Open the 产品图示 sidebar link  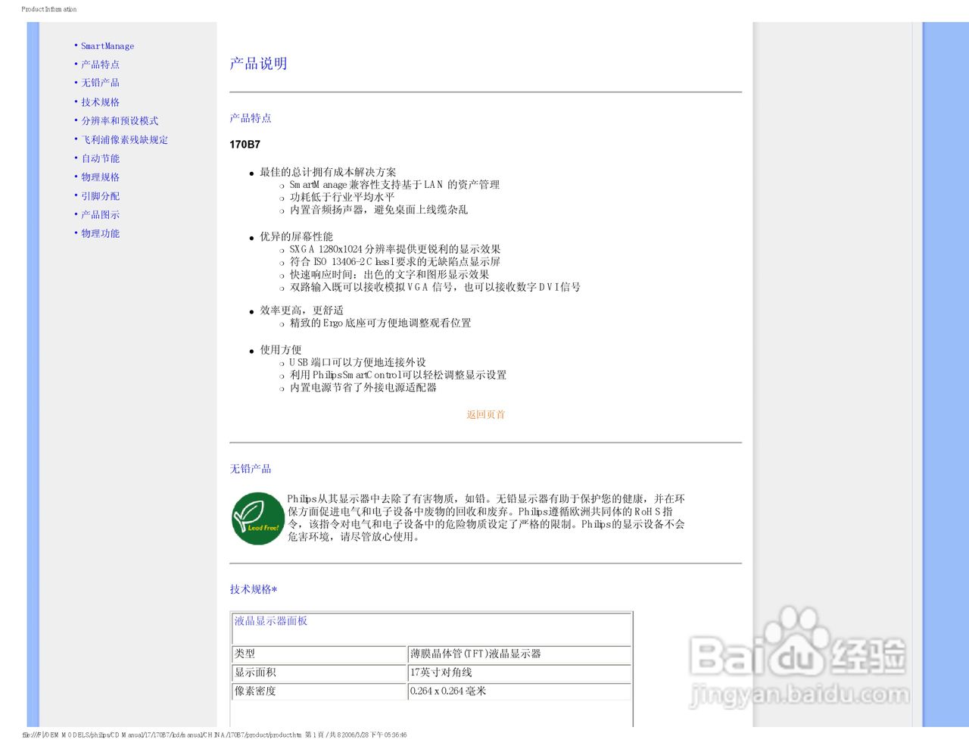tap(100, 215)
